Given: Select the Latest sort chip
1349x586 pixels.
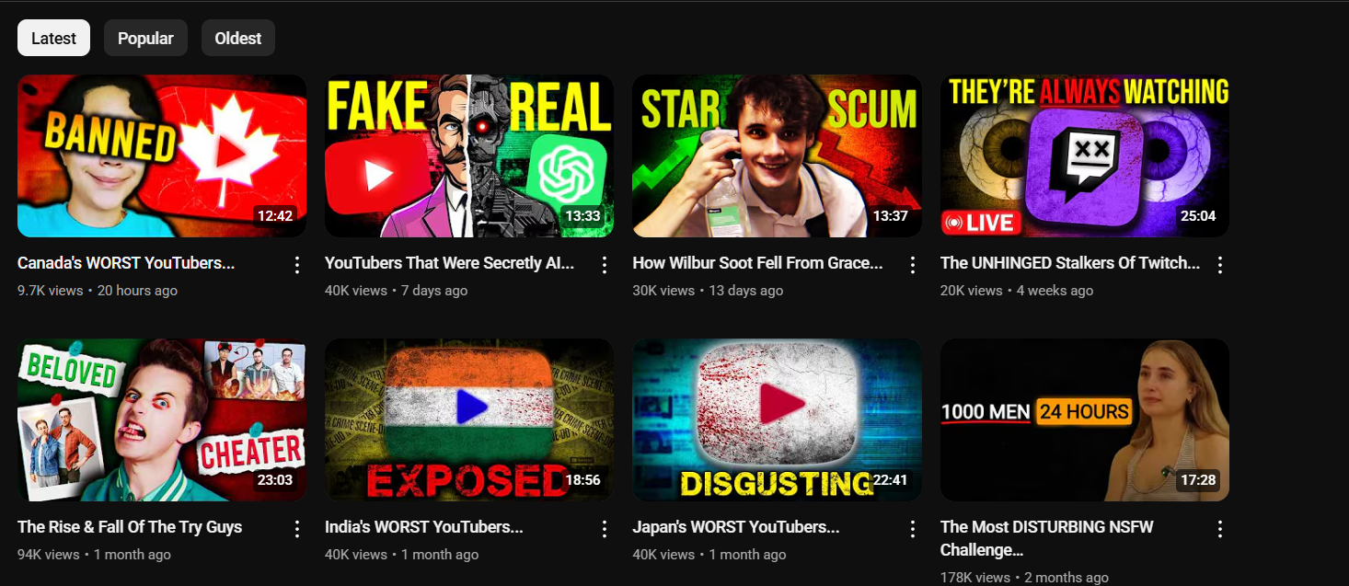Looking at the screenshot, I should pyautogui.click(x=53, y=38).
